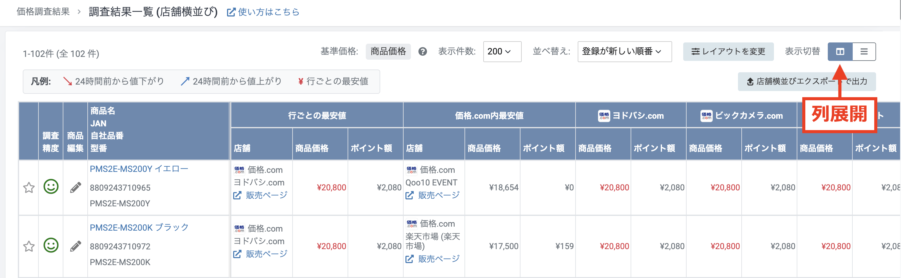Viewport: 901px width, 278px height.
Task: Open the PMS2E-MS200Y イエロー product link
Action: 139,169
